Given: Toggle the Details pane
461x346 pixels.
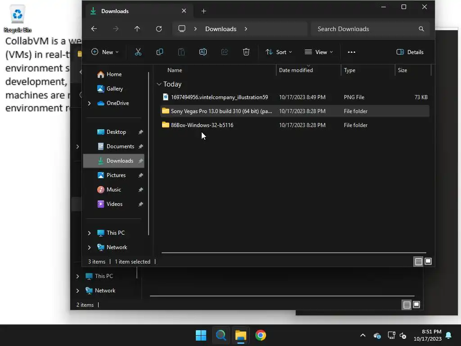Looking at the screenshot, I should (x=410, y=52).
